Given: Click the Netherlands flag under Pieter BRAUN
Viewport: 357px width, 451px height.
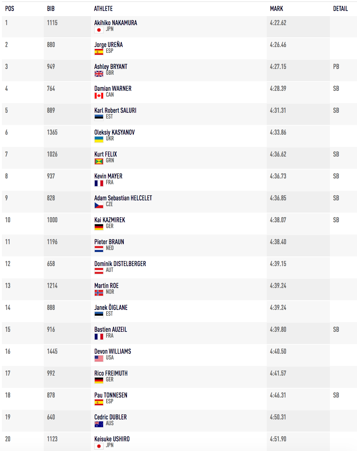Looking at the screenshot, I should point(99,249).
